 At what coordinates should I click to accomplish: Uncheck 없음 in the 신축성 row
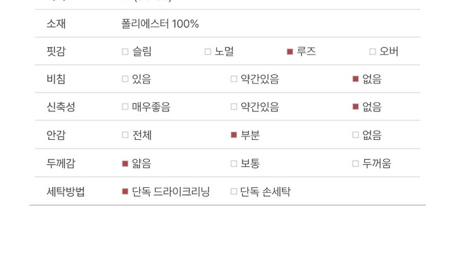[355, 107]
